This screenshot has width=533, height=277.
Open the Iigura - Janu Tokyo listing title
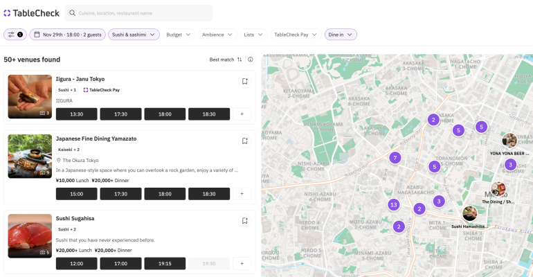pos(80,79)
